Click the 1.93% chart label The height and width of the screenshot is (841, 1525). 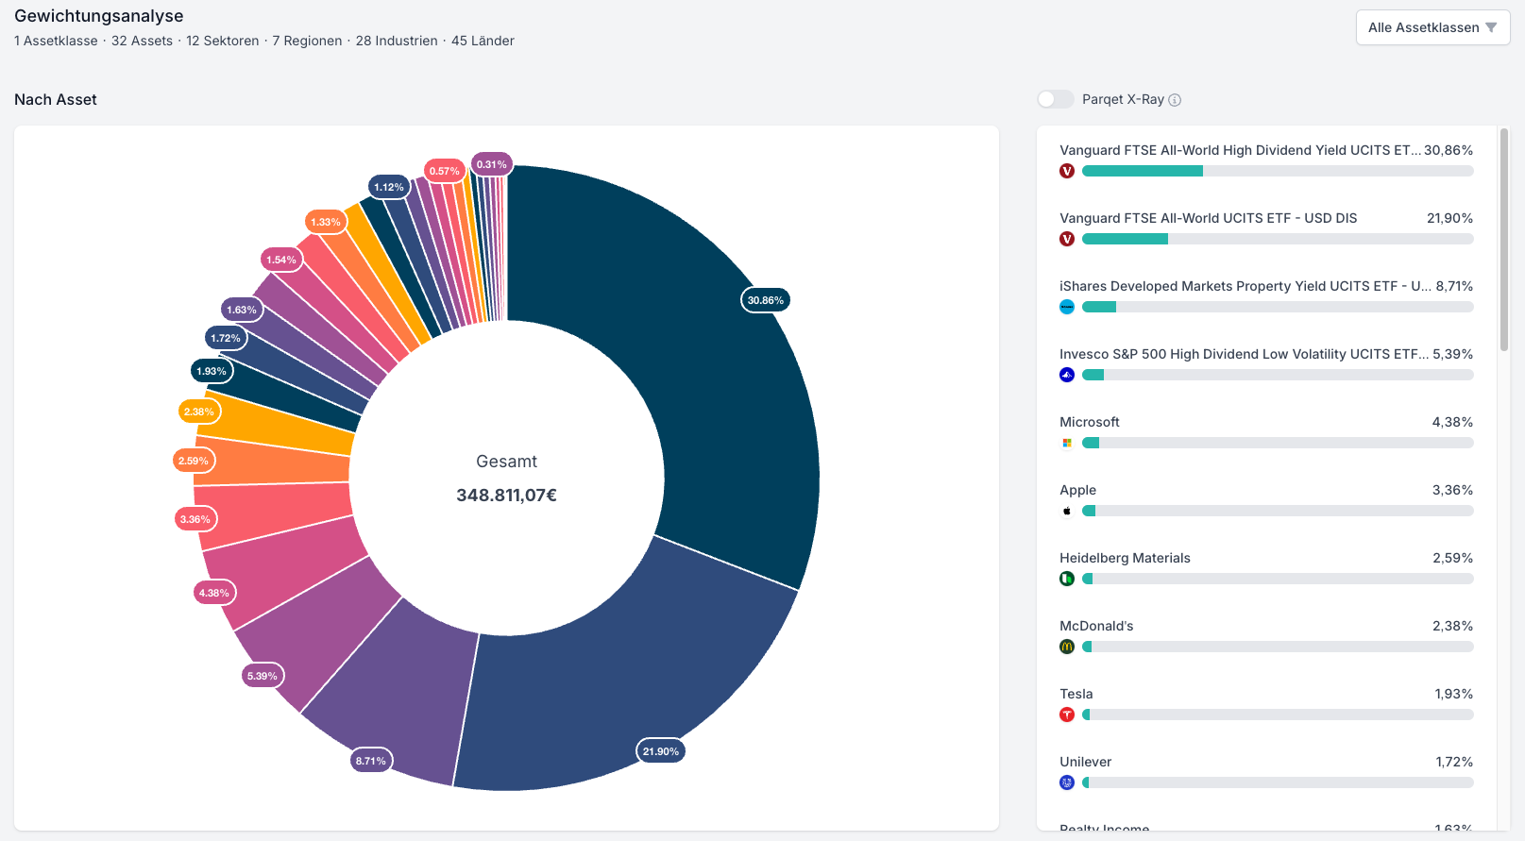click(211, 371)
